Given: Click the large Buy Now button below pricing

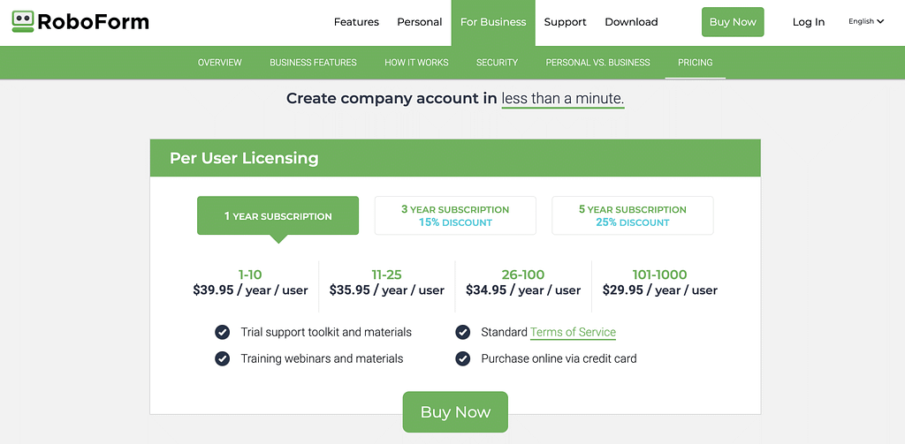Looking at the screenshot, I should pos(455,412).
